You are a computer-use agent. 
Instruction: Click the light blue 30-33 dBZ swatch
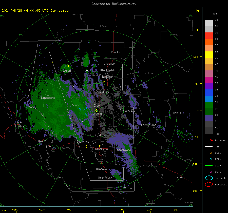(209, 99)
